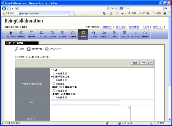172x126 pixels.
Task: Check 共有掲示板 under 県道39号線工事
Action: (x=54, y=80)
